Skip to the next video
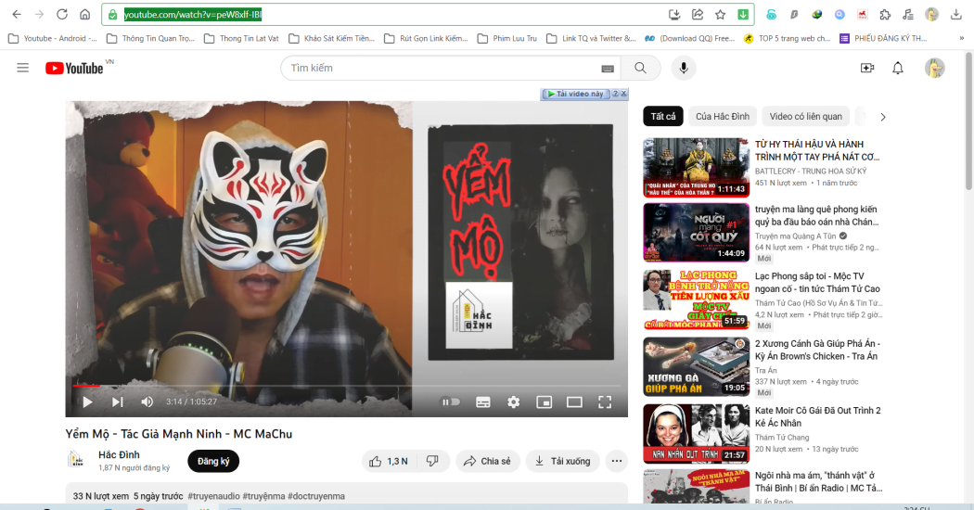The image size is (974, 510). click(x=118, y=402)
